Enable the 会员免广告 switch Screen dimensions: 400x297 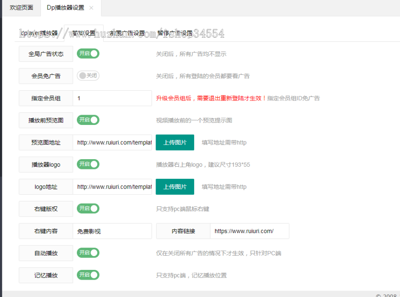click(x=88, y=75)
